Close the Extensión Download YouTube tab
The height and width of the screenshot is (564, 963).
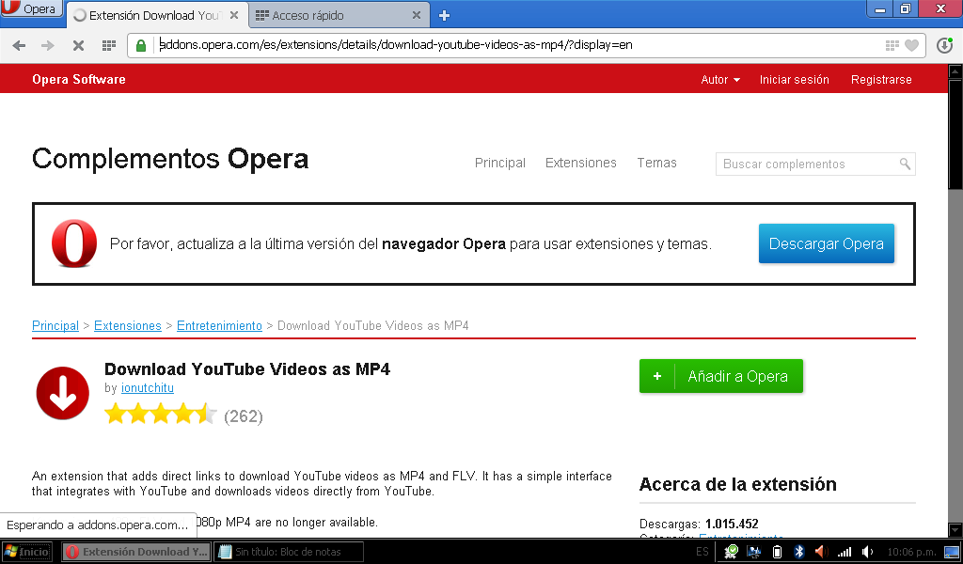(234, 15)
